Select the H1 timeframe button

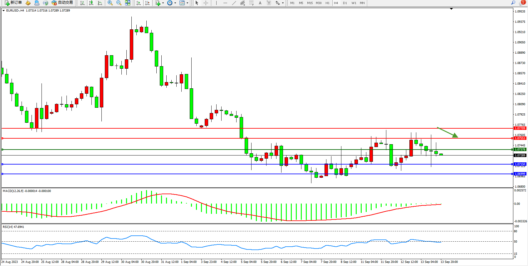pos(327,3)
